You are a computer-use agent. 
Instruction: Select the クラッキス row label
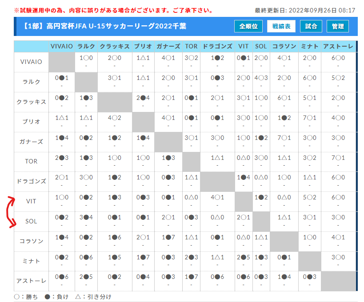(31, 102)
